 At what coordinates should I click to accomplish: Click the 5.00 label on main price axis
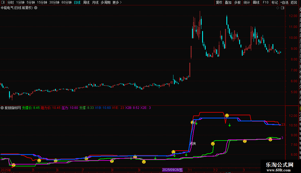pos(294,92)
